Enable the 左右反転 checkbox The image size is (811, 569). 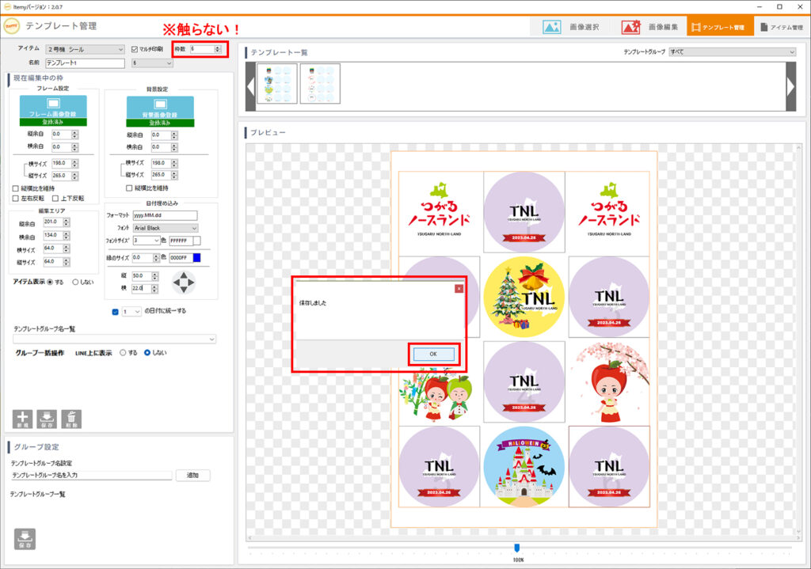[16, 198]
